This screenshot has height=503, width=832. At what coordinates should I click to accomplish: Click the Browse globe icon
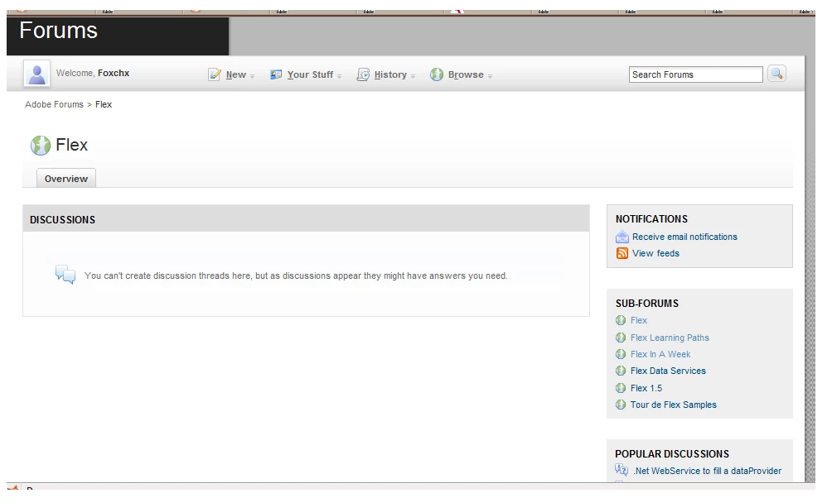[x=437, y=74]
